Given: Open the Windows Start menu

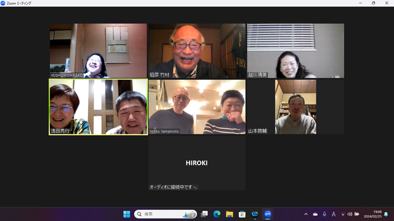Looking at the screenshot, I should coord(127,214).
